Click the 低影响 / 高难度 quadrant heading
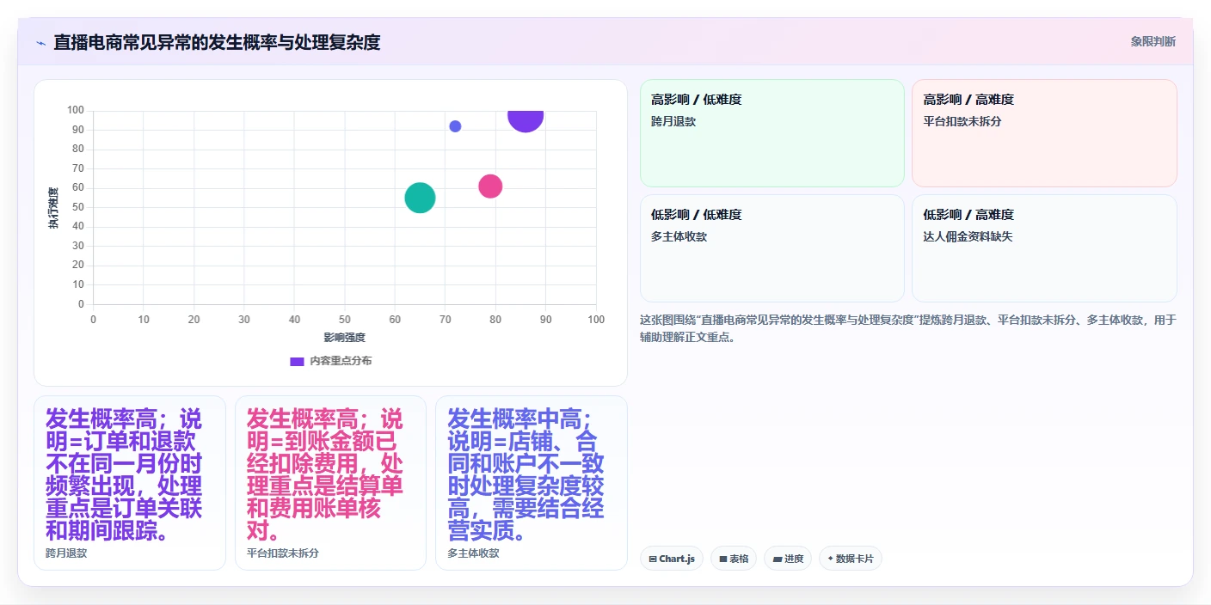 (x=968, y=215)
